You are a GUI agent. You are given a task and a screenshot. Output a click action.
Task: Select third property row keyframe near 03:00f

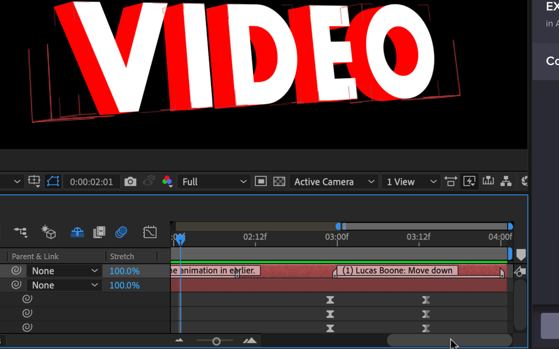tap(330, 328)
